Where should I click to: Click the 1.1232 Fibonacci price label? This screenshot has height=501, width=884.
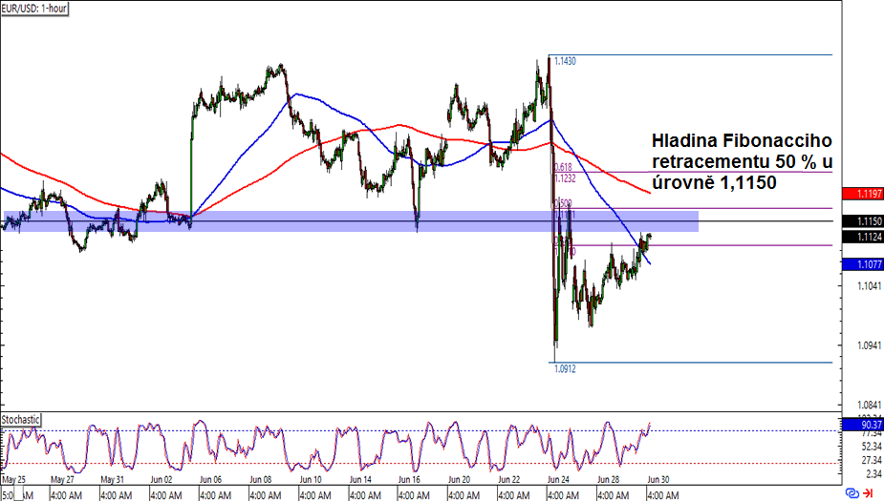pyautogui.click(x=565, y=178)
